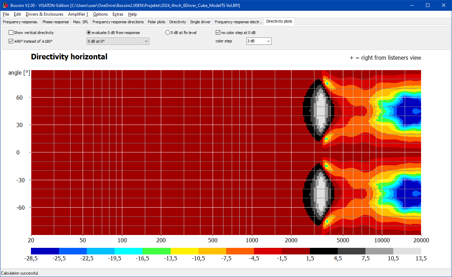
Task: Open the color step 3 dB dropdown
Action: coord(259,41)
